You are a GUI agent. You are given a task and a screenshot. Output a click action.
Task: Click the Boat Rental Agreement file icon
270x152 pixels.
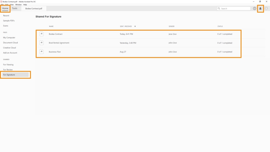click(41, 43)
